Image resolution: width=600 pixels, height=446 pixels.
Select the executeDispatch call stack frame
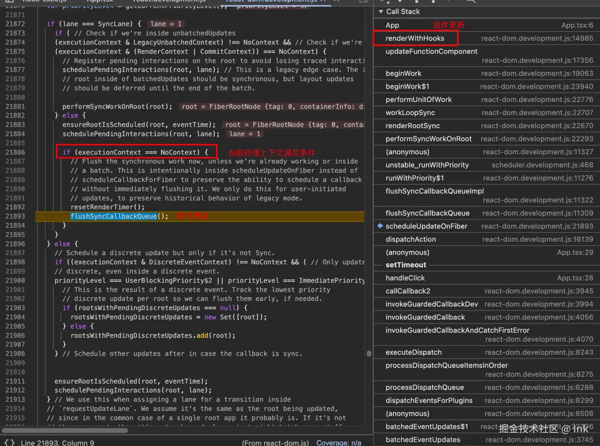[x=486, y=352]
